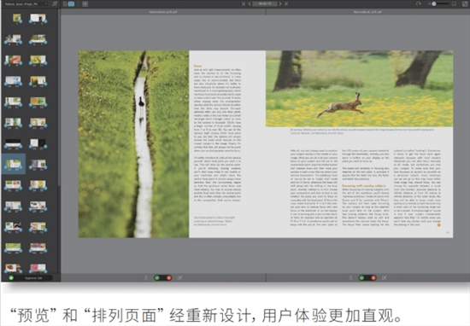
Task: Select the right page file name tab
Action: click(x=367, y=12)
